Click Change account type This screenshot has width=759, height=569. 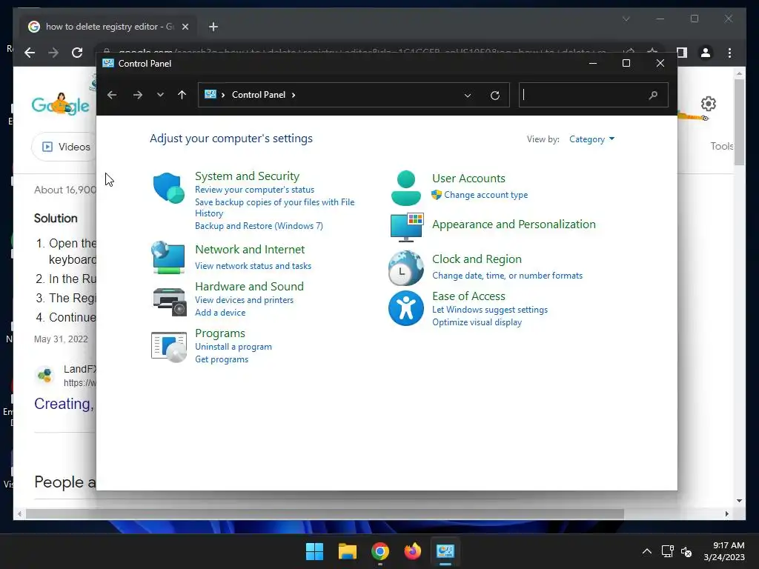pyautogui.click(x=486, y=195)
